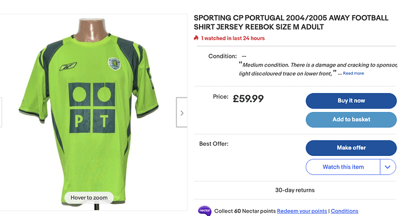Click the Hover to zoom label
Image resolution: width=398 pixels, height=216 pixels.
[x=89, y=198]
